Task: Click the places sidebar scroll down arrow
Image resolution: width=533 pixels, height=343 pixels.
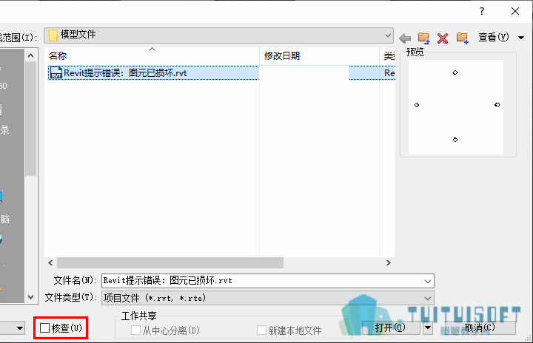Action: (x=30, y=297)
